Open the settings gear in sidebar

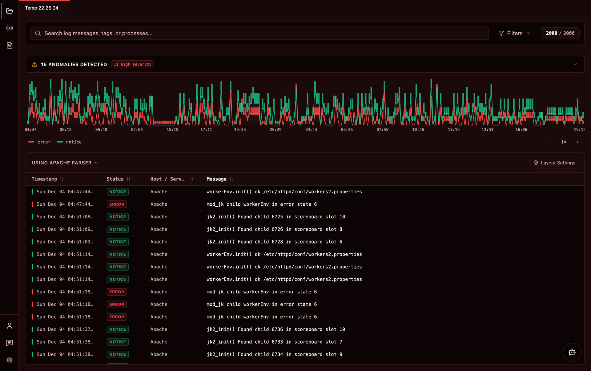pyautogui.click(x=10, y=360)
